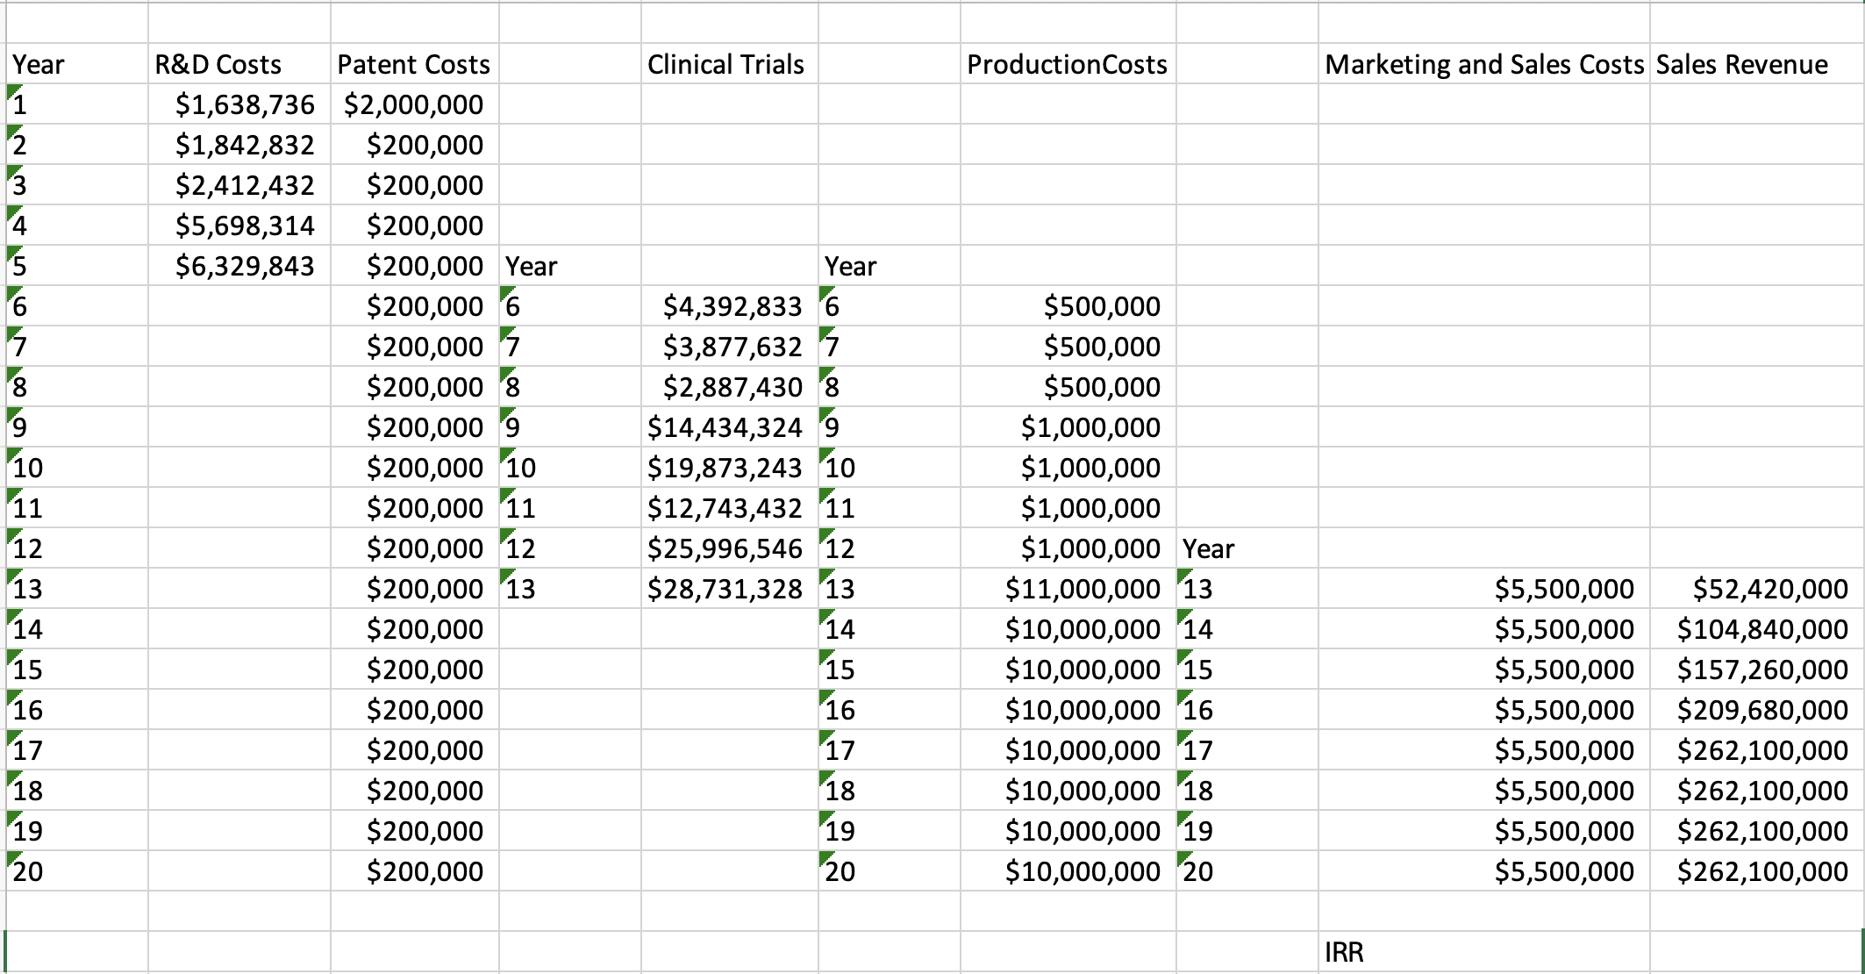Select the Marketing and Sales Costs header
Image resolution: width=1865 pixels, height=974 pixels.
[1483, 64]
